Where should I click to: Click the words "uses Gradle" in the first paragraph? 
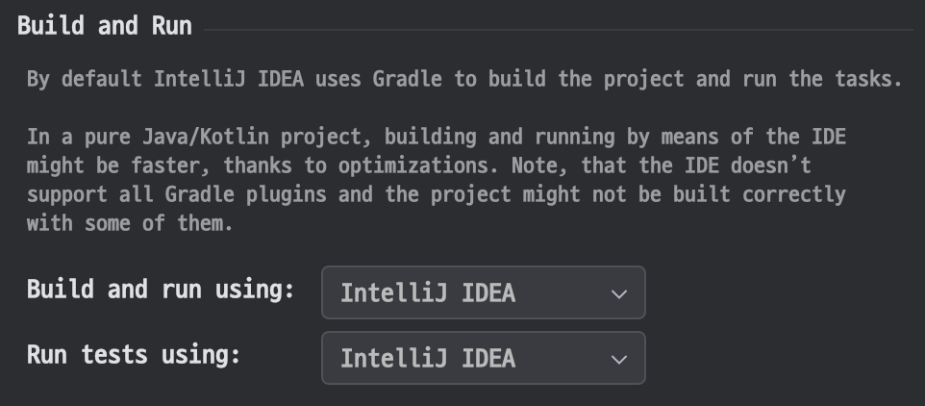tap(381, 79)
